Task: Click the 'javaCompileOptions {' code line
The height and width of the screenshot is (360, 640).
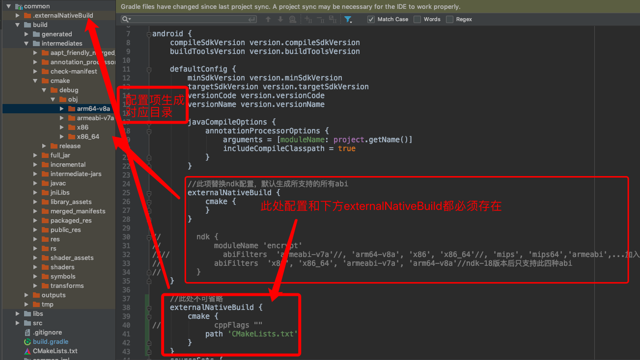Action: coord(231,122)
